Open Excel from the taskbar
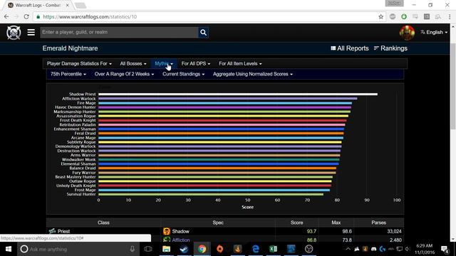This screenshot has width=456, height=256. click(x=273, y=249)
